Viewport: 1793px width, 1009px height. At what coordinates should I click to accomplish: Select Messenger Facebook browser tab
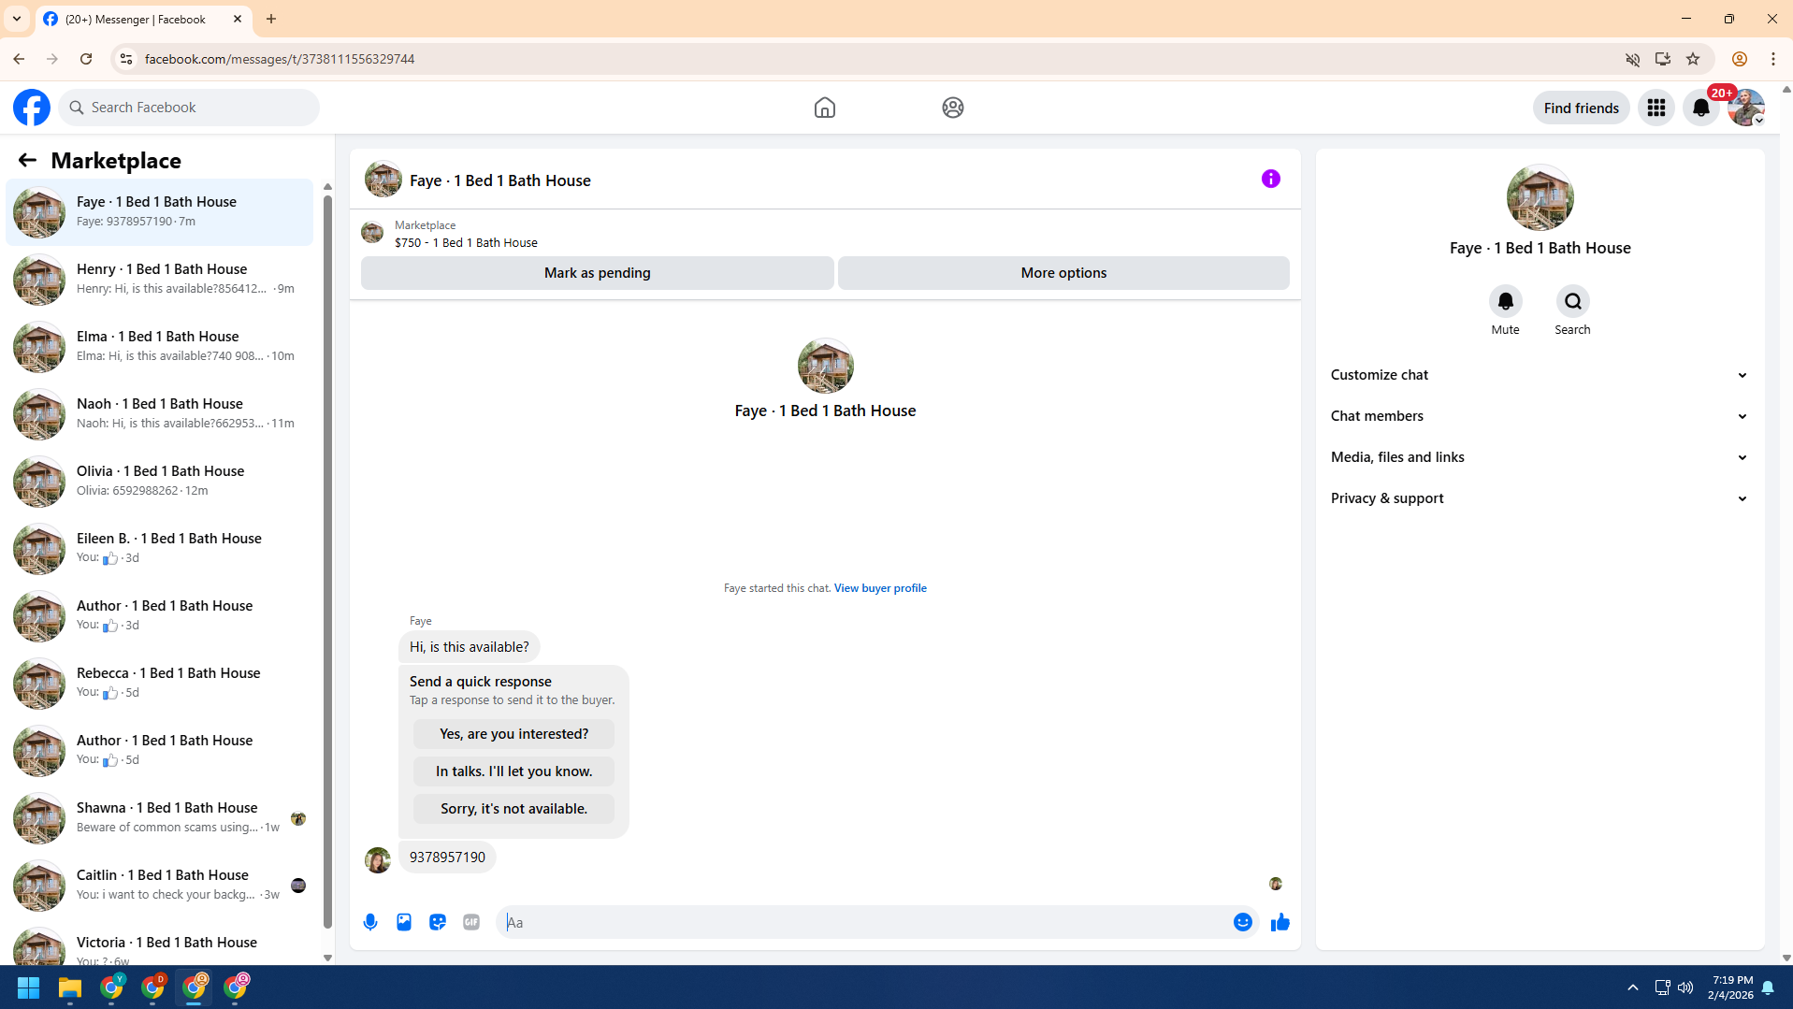(143, 19)
